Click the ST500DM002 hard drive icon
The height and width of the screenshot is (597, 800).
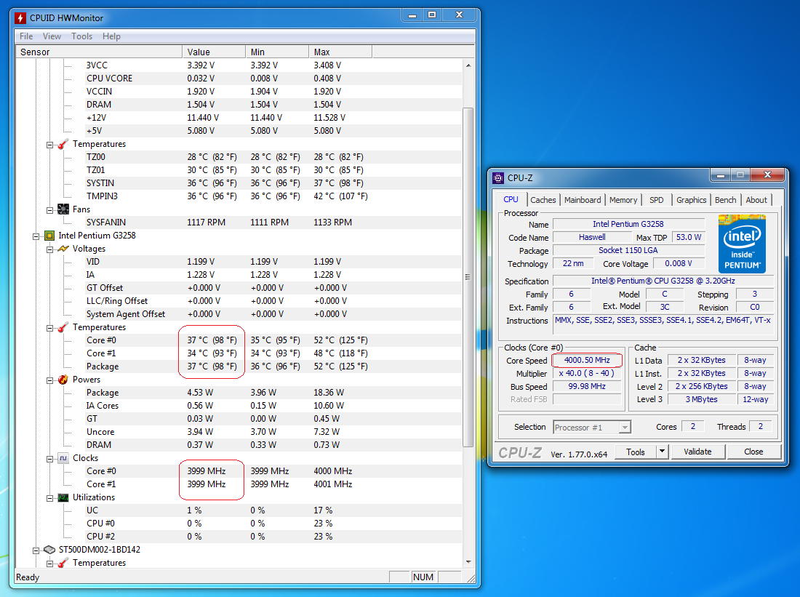coord(49,550)
